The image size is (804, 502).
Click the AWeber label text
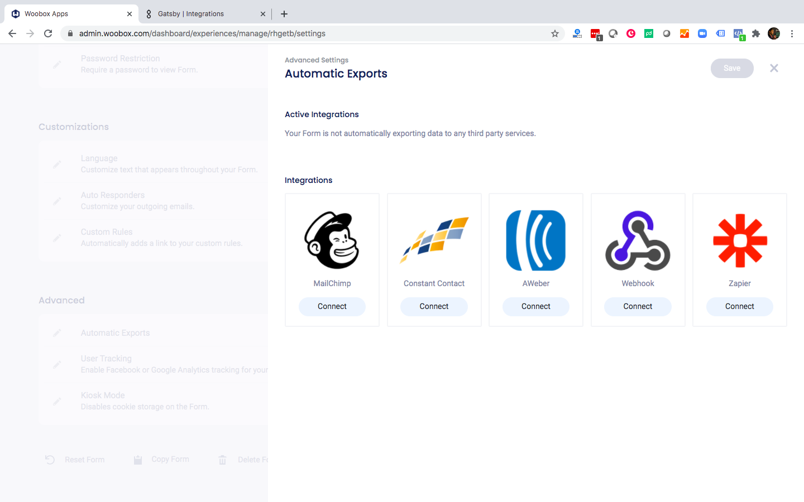pyautogui.click(x=536, y=283)
